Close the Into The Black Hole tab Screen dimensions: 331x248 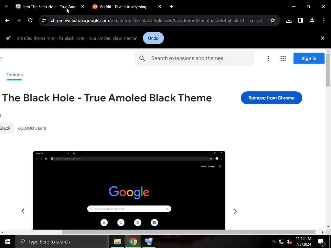pos(83,7)
